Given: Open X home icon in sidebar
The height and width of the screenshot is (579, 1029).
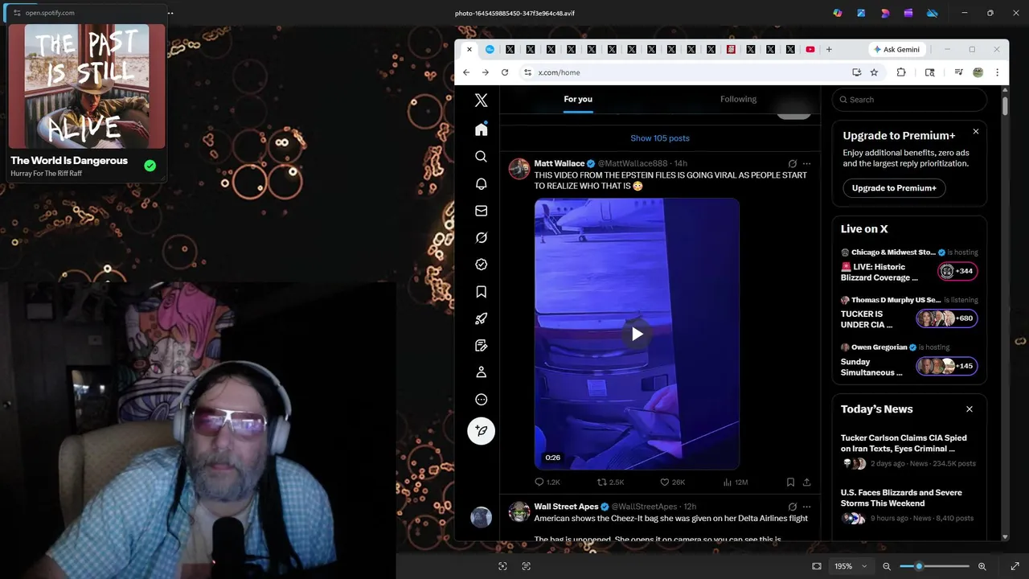Looking at the screenshot, I should [x=481, y=129].
